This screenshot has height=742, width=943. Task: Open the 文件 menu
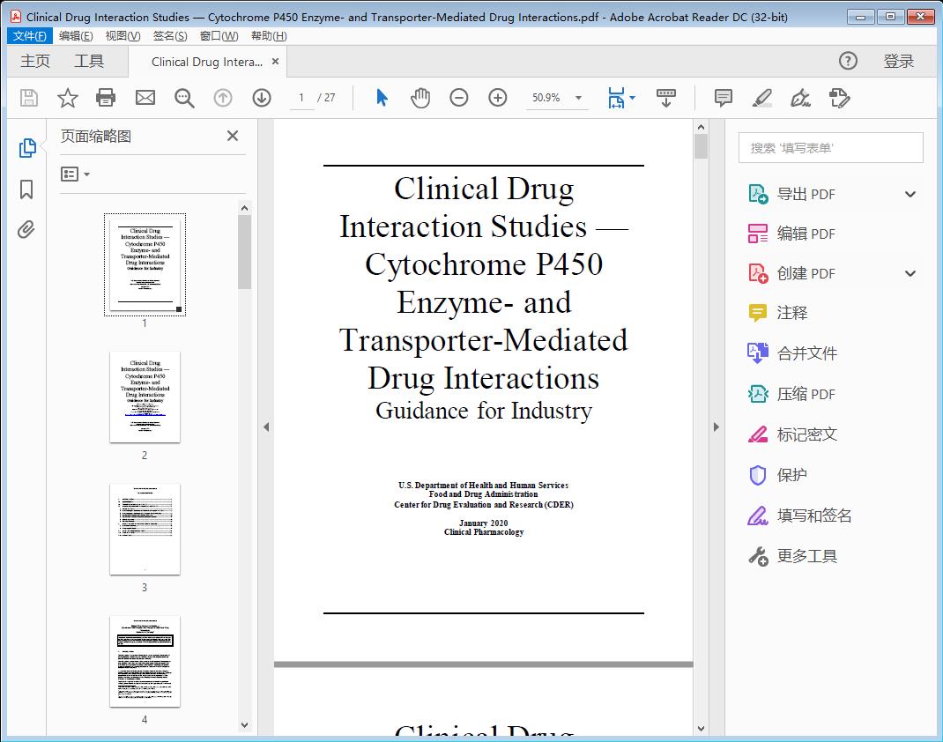tap(29, 35)
